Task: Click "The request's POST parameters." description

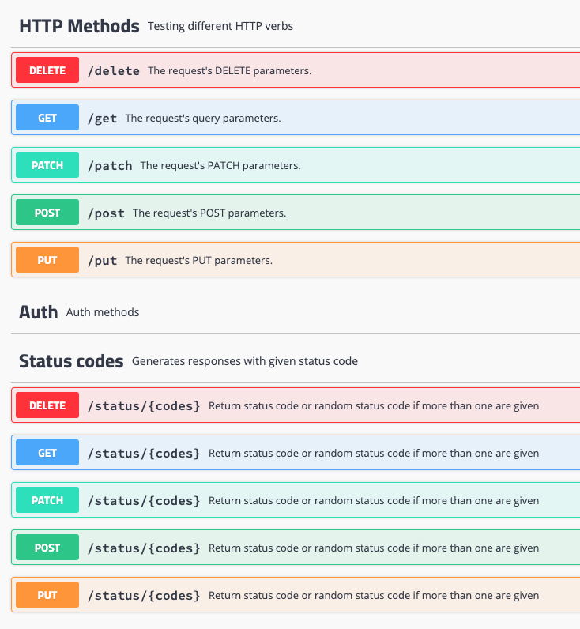Action: [209, 213]
